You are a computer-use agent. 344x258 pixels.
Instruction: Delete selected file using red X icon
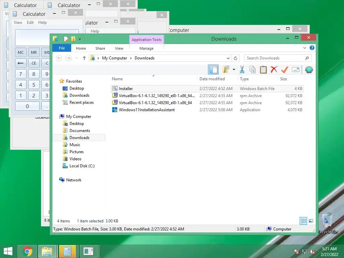274,70
